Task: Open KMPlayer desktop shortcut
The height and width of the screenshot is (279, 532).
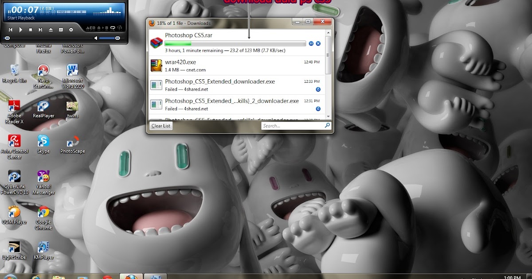Action: [43, 250]
